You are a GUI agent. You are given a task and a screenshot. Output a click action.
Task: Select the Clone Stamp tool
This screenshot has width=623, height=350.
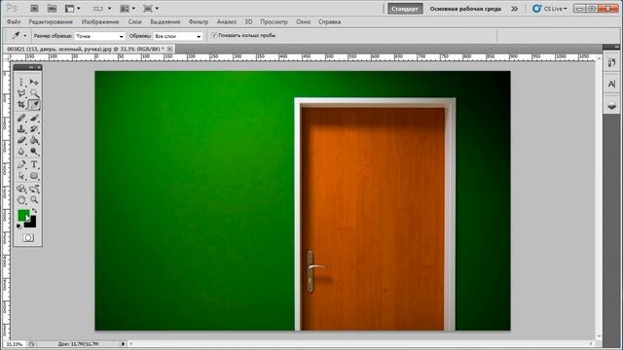21,129
